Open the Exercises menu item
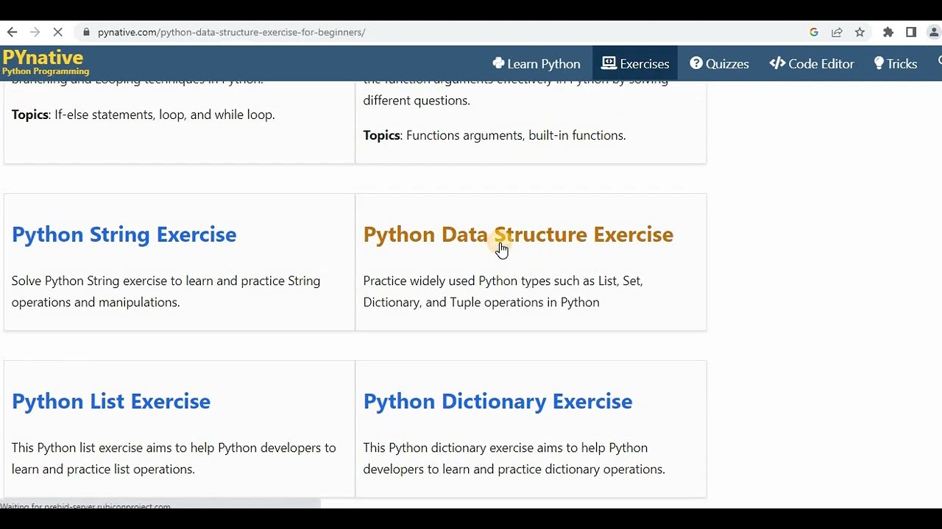 pyautogui.click(x=635, y=64)
